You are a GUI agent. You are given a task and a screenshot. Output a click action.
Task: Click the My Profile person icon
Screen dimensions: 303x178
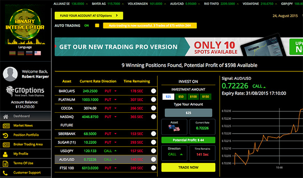[x=5, y=154]
